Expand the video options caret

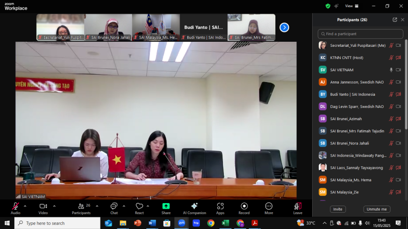pyautogui.click(x=54, y=206)
